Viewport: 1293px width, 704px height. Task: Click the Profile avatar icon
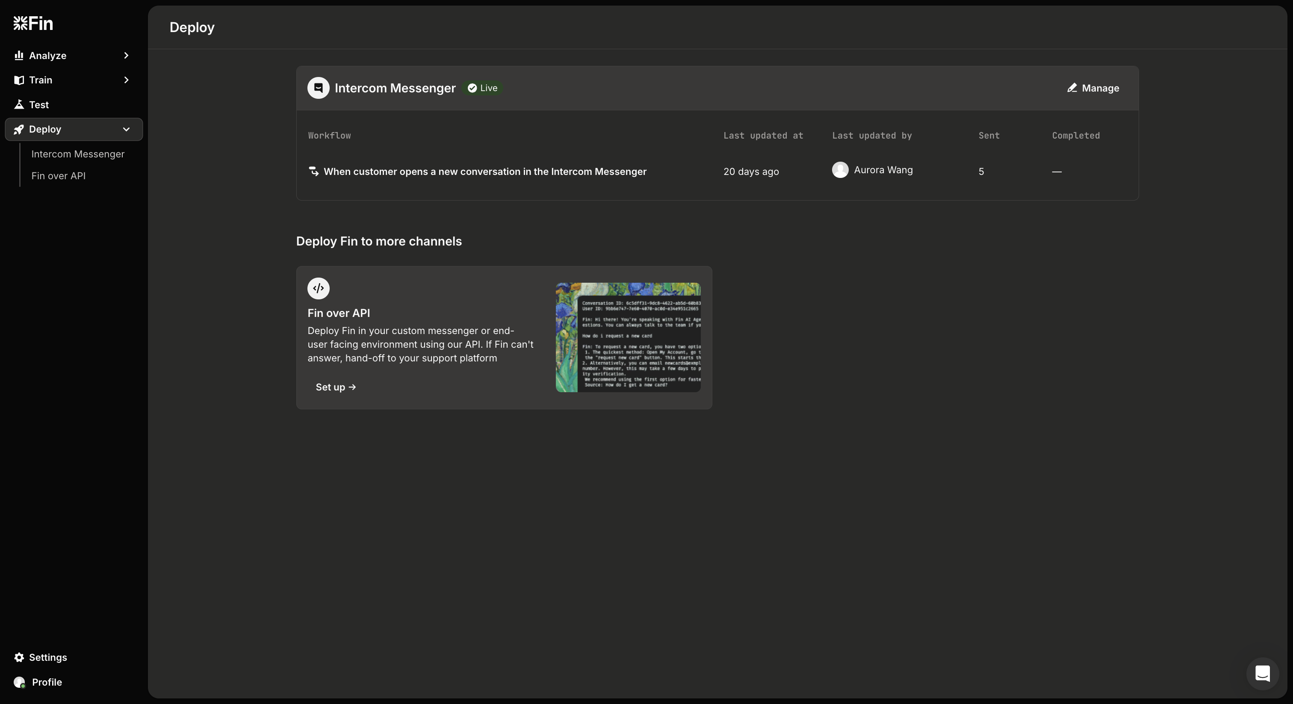20,682
